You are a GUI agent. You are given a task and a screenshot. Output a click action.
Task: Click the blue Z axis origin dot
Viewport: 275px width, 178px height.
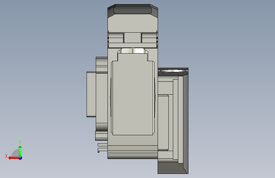pos(21,158)
